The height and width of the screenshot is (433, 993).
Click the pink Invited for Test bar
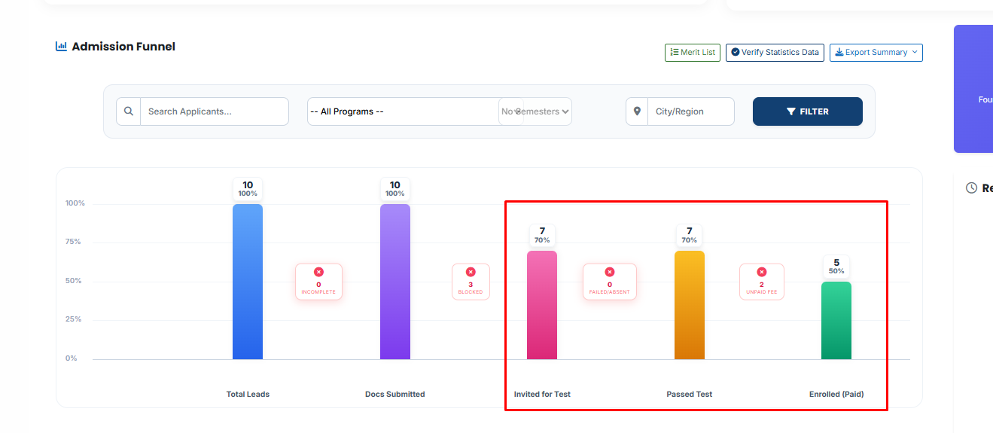point(542,305)
